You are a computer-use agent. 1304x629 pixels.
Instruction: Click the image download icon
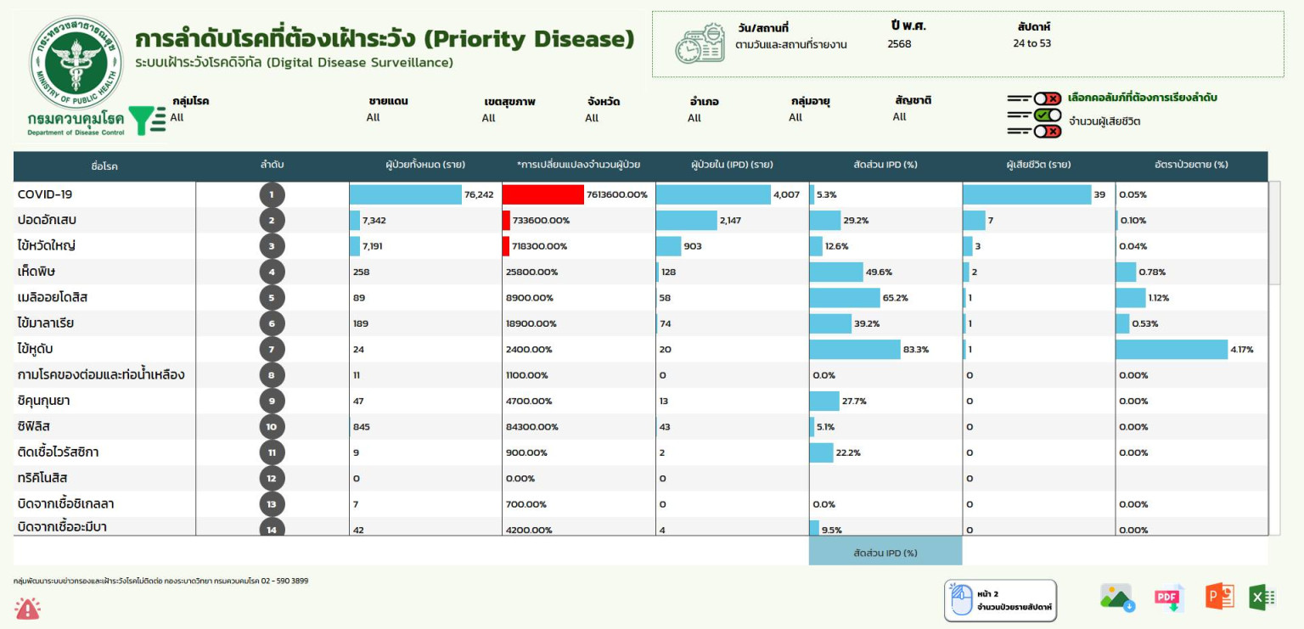point(1117,598)
